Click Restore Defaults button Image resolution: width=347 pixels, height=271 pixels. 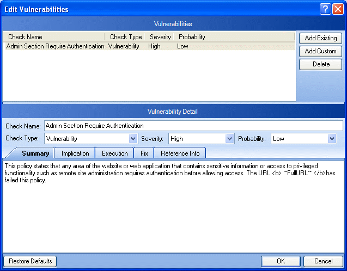30,261
